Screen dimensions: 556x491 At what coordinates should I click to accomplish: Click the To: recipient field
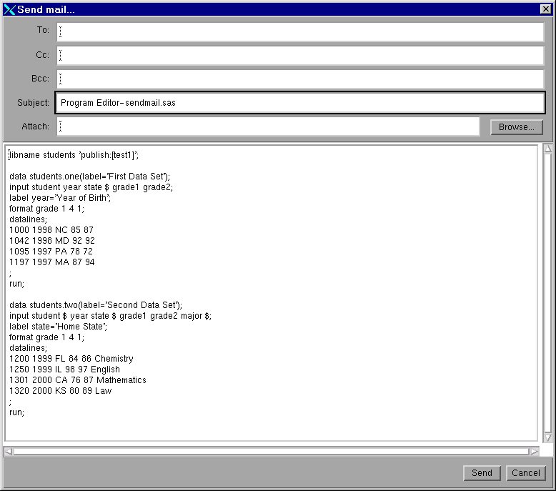pyautogui.click(x=300, y=32)
